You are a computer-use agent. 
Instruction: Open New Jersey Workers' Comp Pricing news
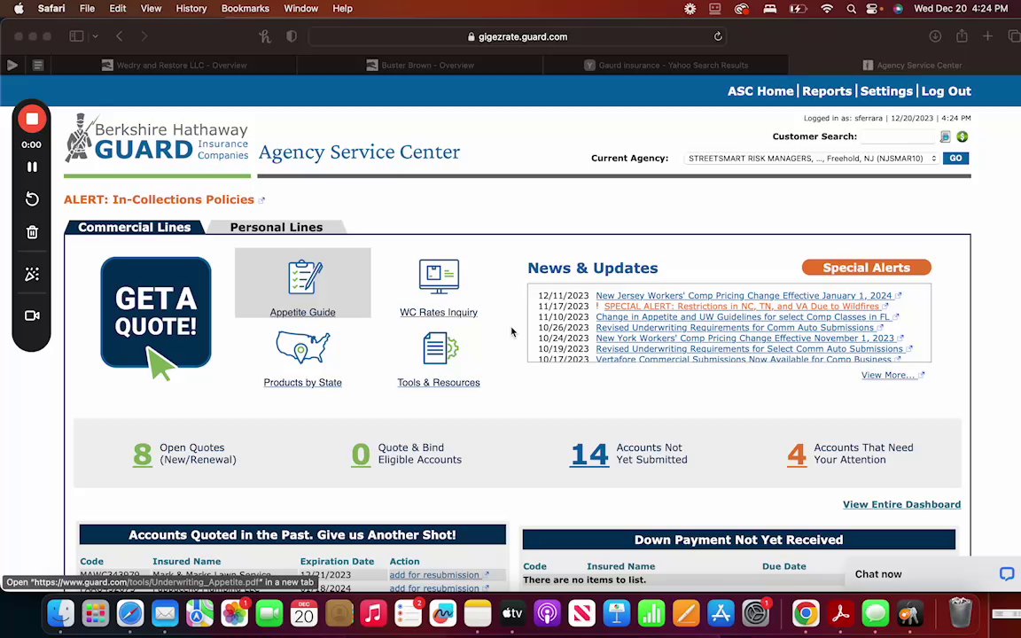(x=744, y=296)
